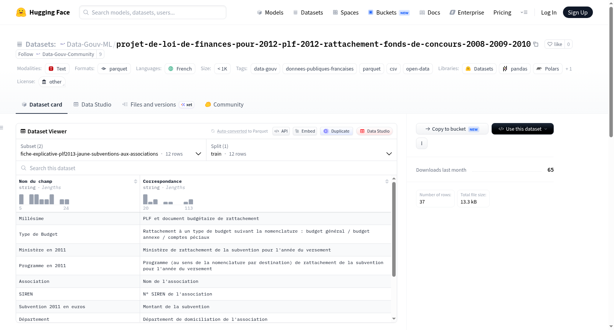Viewport: 614px width, 330px height.
Task: Switch to the Dataset card tab
Action: (x=42, y=104)
